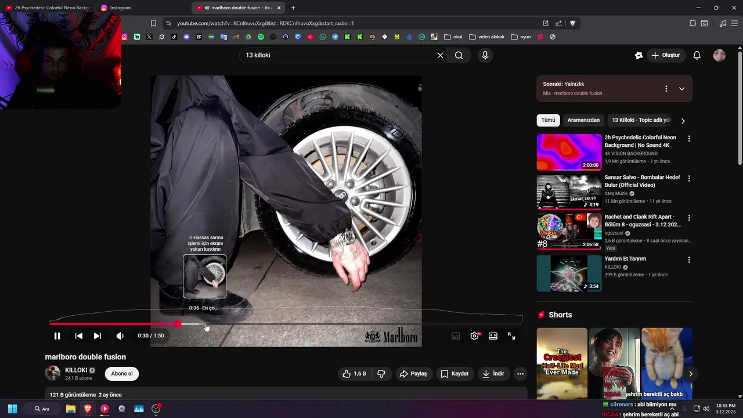Screen dimensions: 743x418
Task: Open 2h Psychedelic Colorful Neon video thumbnail
Action: click(569, 152)
